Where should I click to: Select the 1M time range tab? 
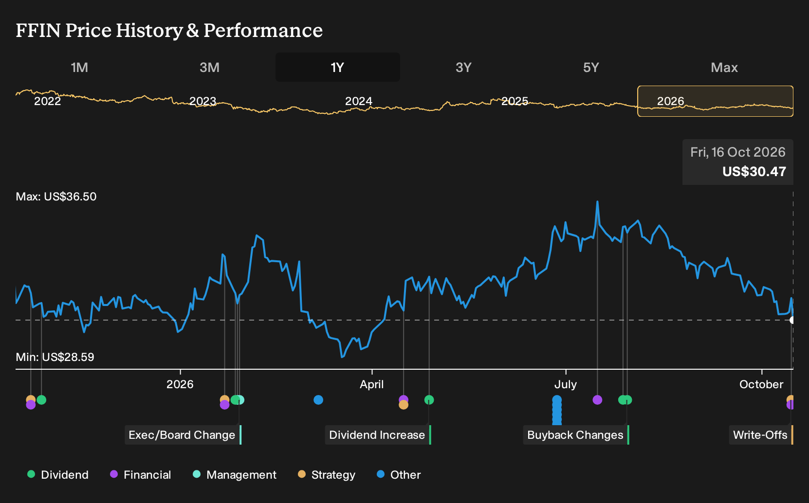[x=79, y=67]
